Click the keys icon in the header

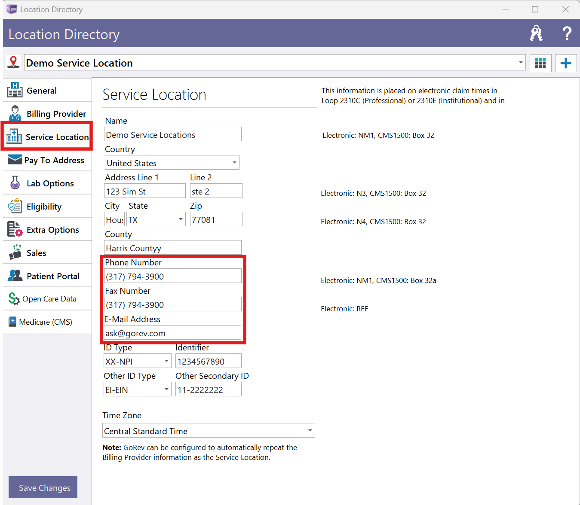(x=536, y=33)
